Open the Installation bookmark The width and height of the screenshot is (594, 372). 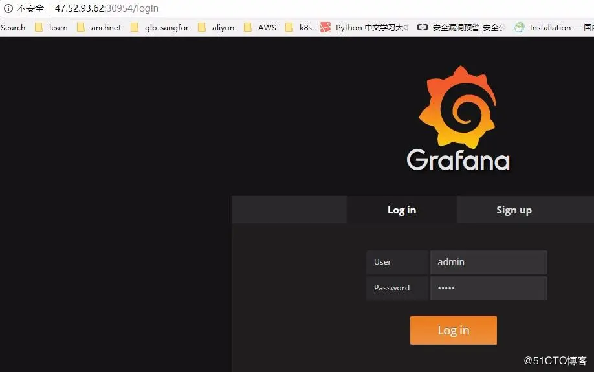(x=554, y=27)
